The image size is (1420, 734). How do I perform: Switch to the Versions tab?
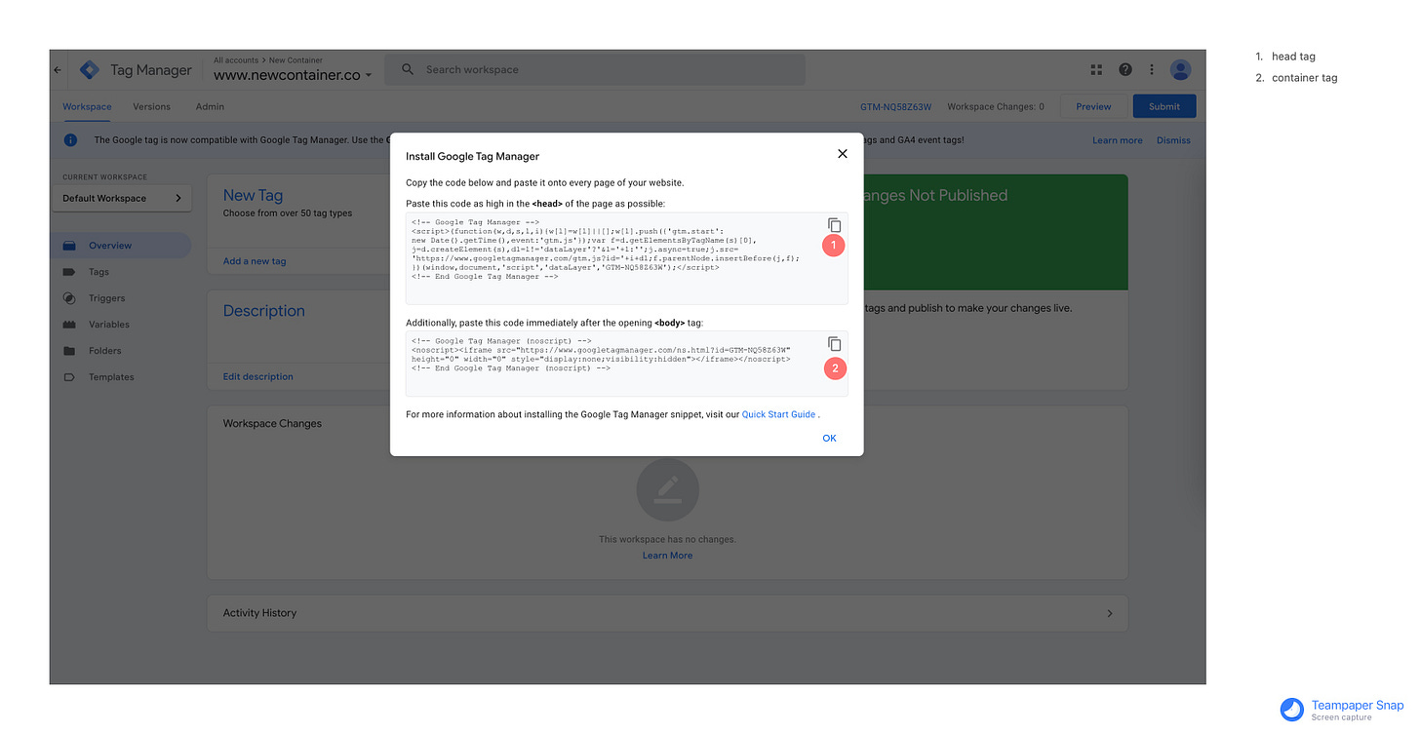151,107
